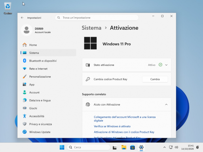Open the volume icon in system tray
The height and width of the screenshot is (152, 203).
click(x=176, y=147)
